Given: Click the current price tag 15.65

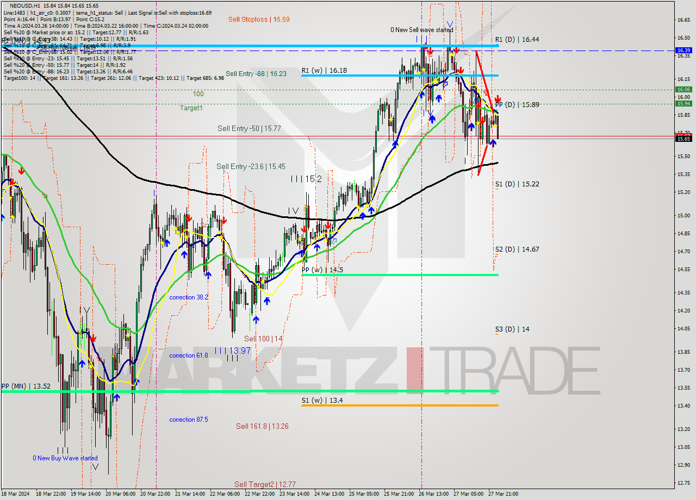Looking at the screenshot, I should tap(683, 139).
